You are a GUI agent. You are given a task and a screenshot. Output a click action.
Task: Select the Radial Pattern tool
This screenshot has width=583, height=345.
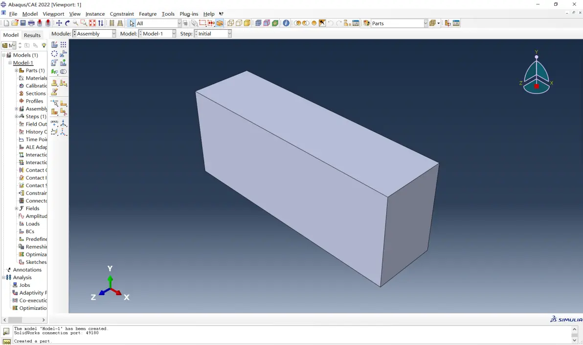(x=54, y=54)
